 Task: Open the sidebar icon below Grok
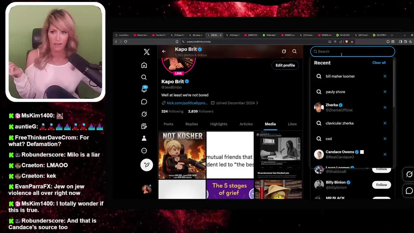(144, 126)
